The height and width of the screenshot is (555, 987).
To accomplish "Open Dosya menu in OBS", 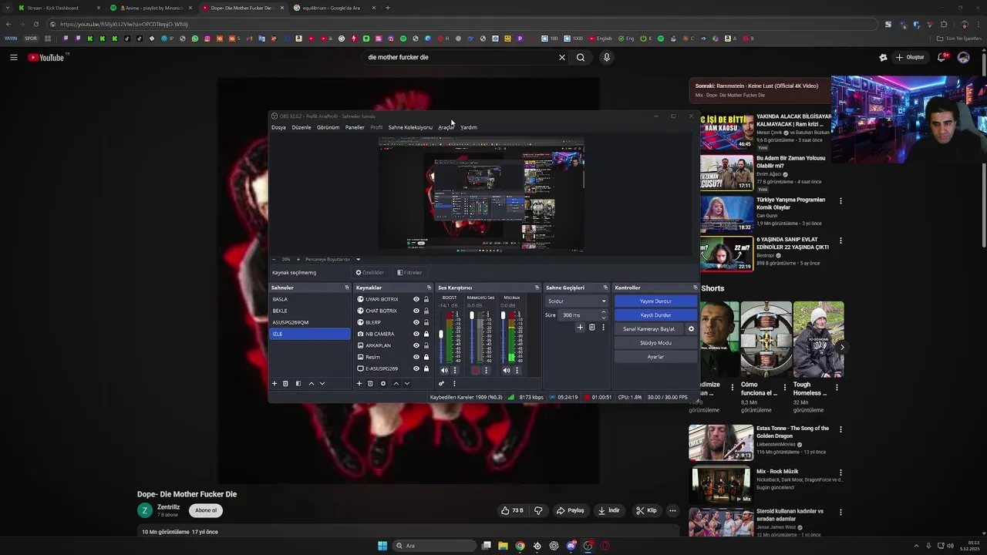I will (278, 127).
